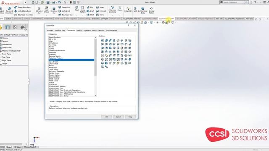Toggle Instant3D mode

[128, 9]
